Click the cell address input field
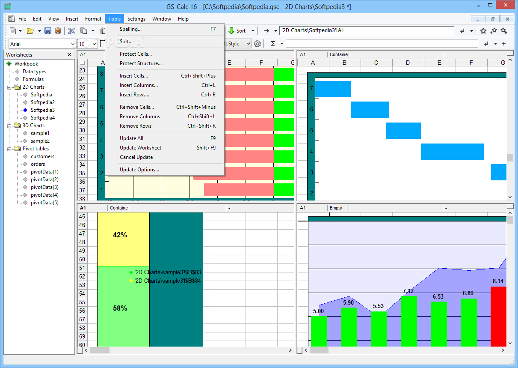 click(367, 31)
